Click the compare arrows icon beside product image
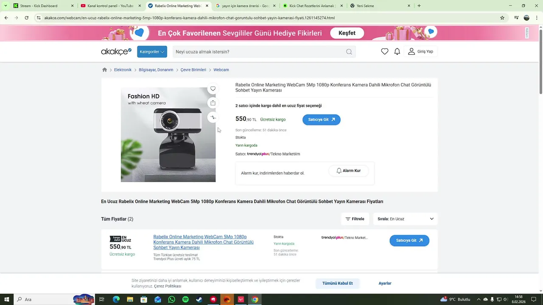The image size is (543, 305). [213, 118]
